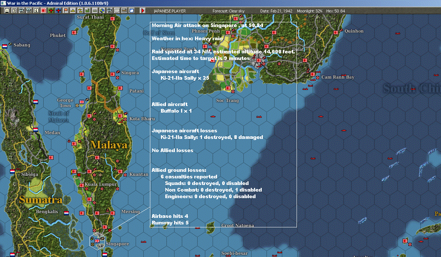
Task: Select the Singapore base hex on map
Action: click(98, 241)
